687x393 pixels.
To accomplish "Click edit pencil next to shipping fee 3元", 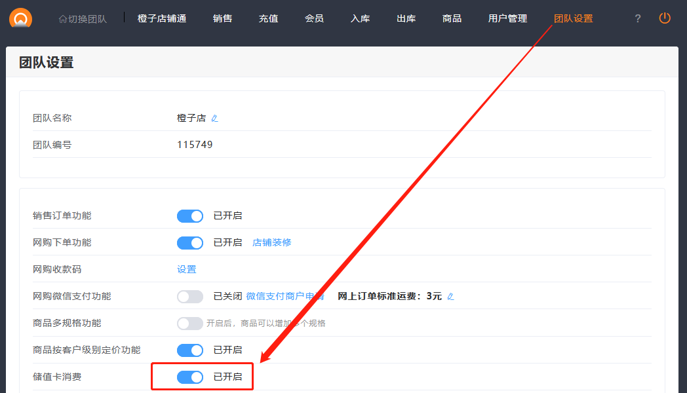I will (450, 297).
